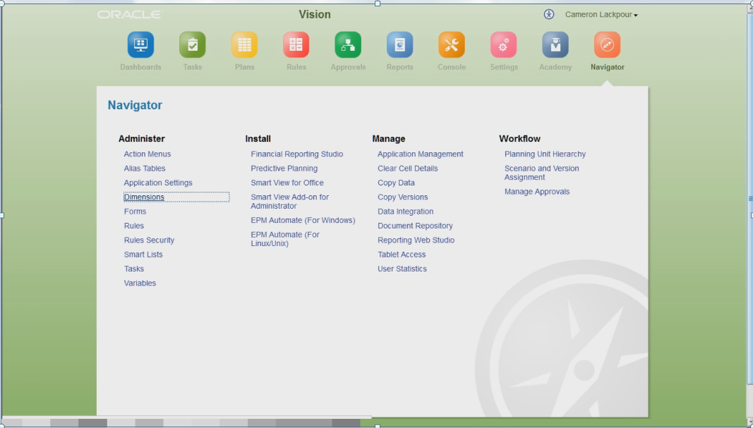
Task: Open Tasks under Administer
Action: pyautogui.click(x=134, y=269)
